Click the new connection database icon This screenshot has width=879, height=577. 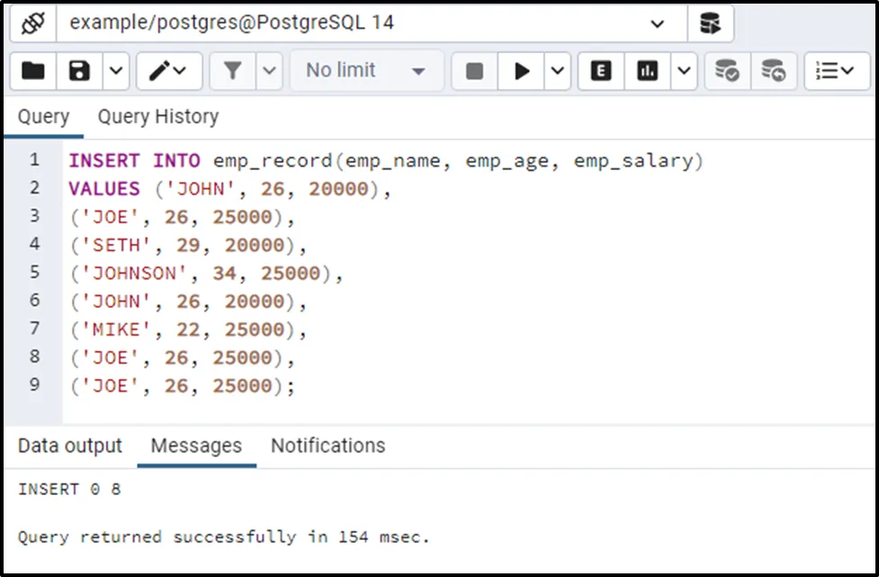pyautogui.click(x=710, y=23)
